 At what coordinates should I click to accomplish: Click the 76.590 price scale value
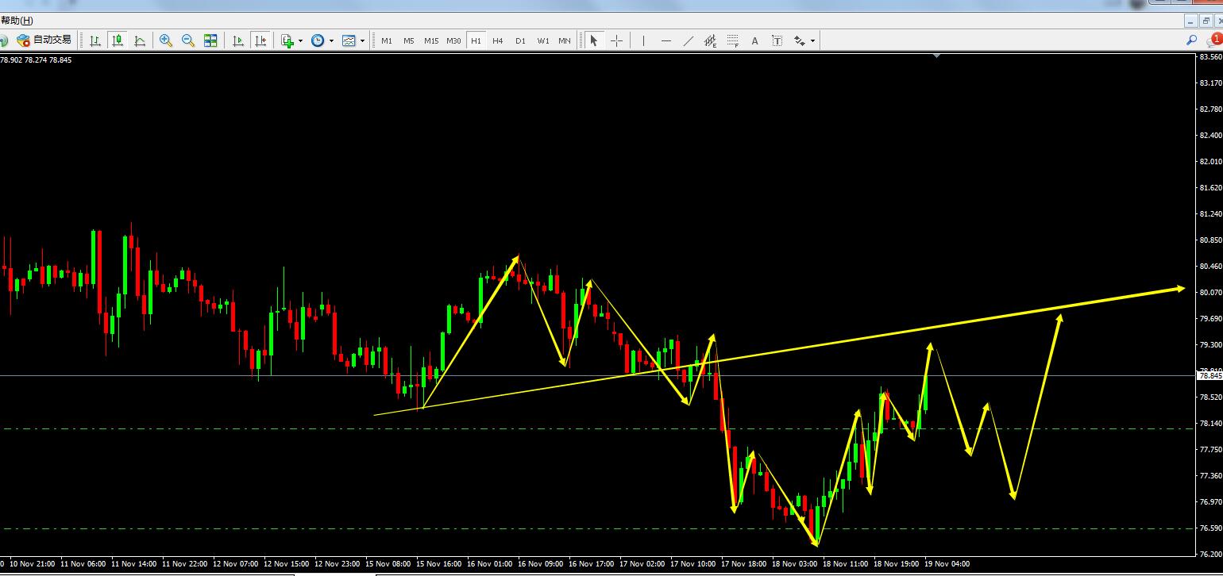1211,528
